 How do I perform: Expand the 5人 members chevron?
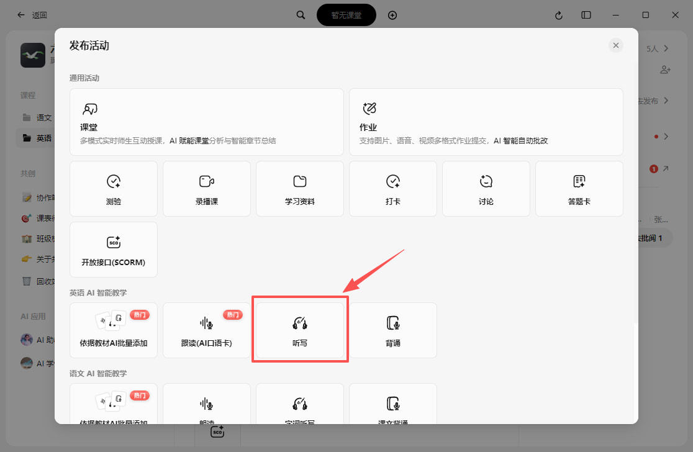click(x=666, y=48)
